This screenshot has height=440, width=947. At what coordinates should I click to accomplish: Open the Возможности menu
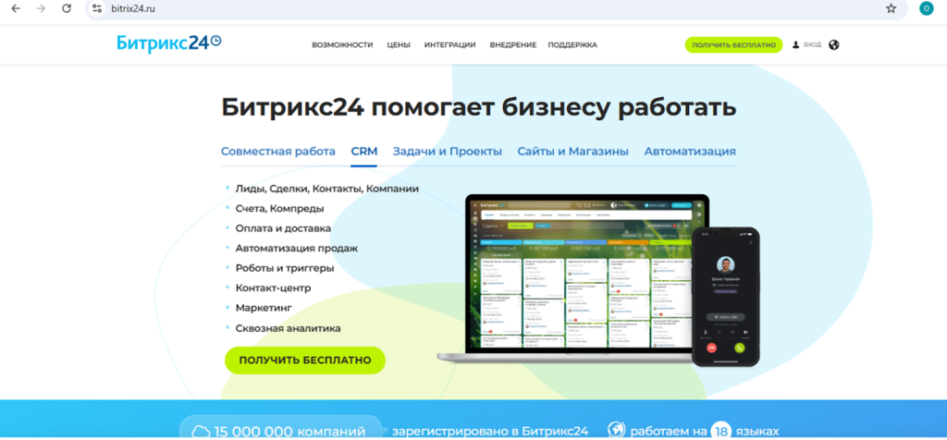click(x=342, y=44)
